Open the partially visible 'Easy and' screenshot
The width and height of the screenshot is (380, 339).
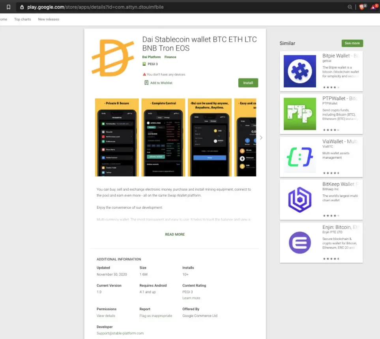point(245,137)
